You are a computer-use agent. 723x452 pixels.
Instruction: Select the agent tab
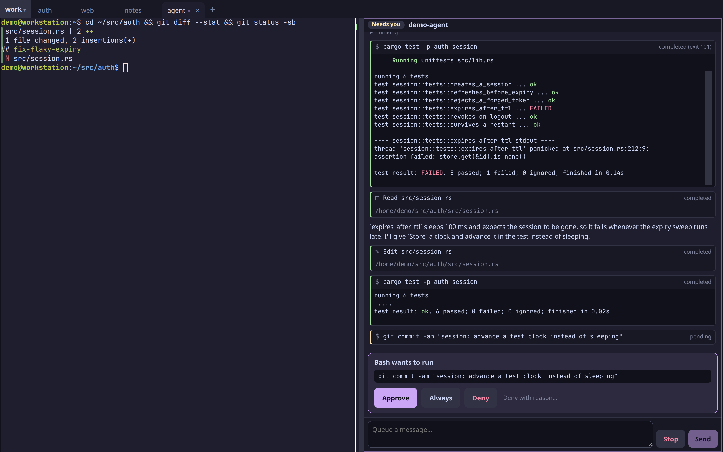coord(176,10)
